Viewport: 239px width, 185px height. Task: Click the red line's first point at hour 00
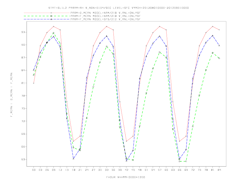pos(34,83)
